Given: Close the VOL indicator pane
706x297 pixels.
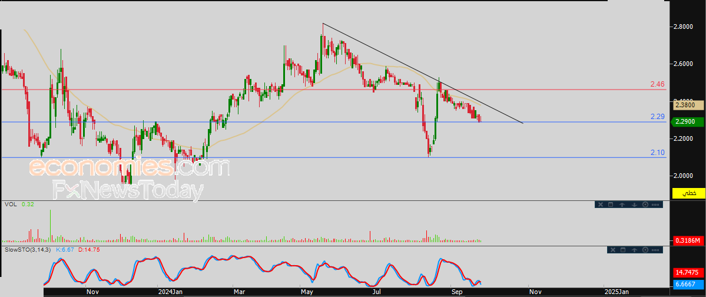Looking at the screenshot, I should [601, 204].
